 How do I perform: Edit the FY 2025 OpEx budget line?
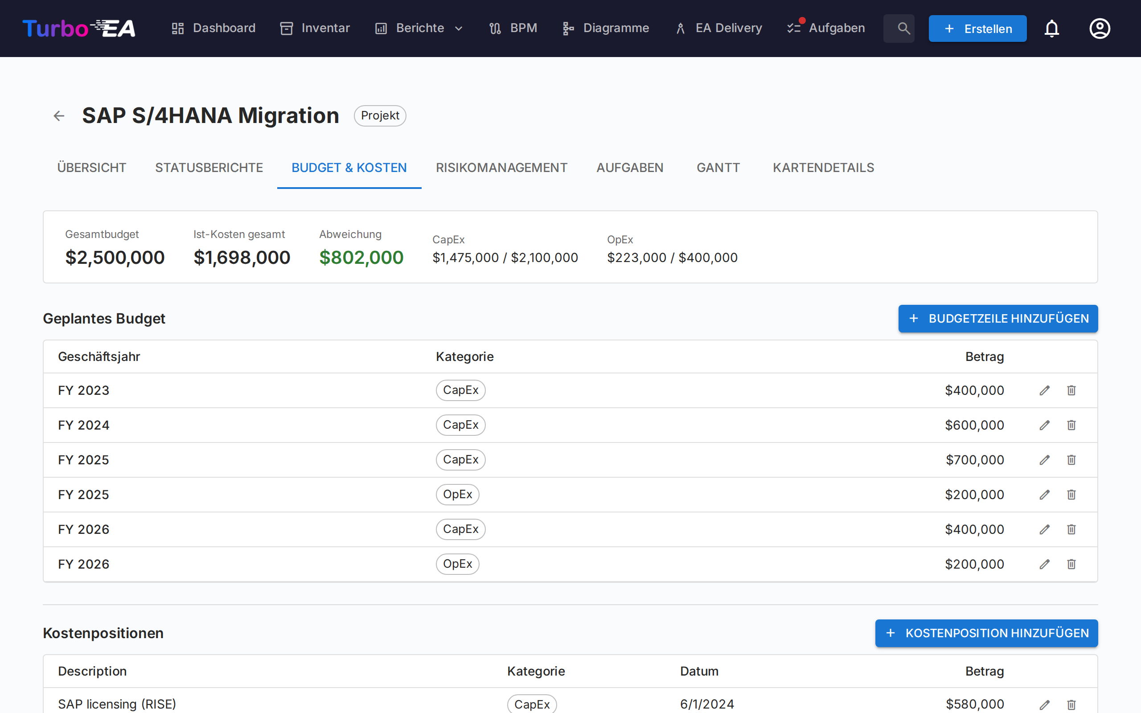click(1044, 495)
